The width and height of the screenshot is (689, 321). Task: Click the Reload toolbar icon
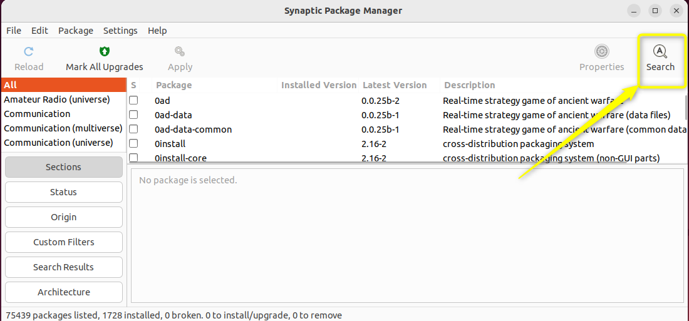[x=29, y=52]
